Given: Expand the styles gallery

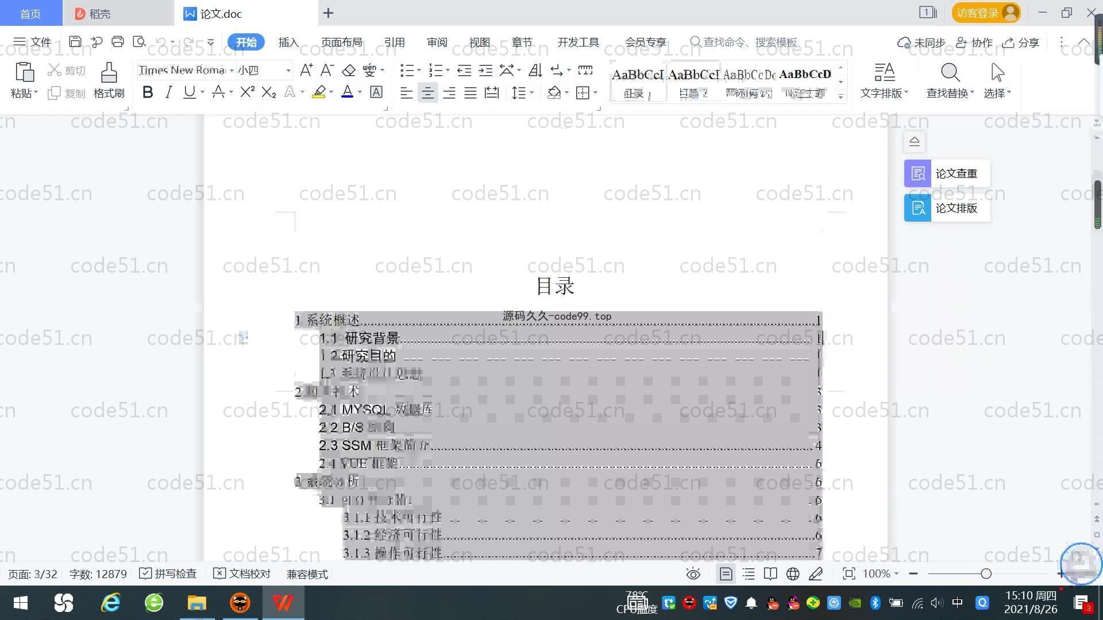Looking at the screenshot, I should 840,96.
